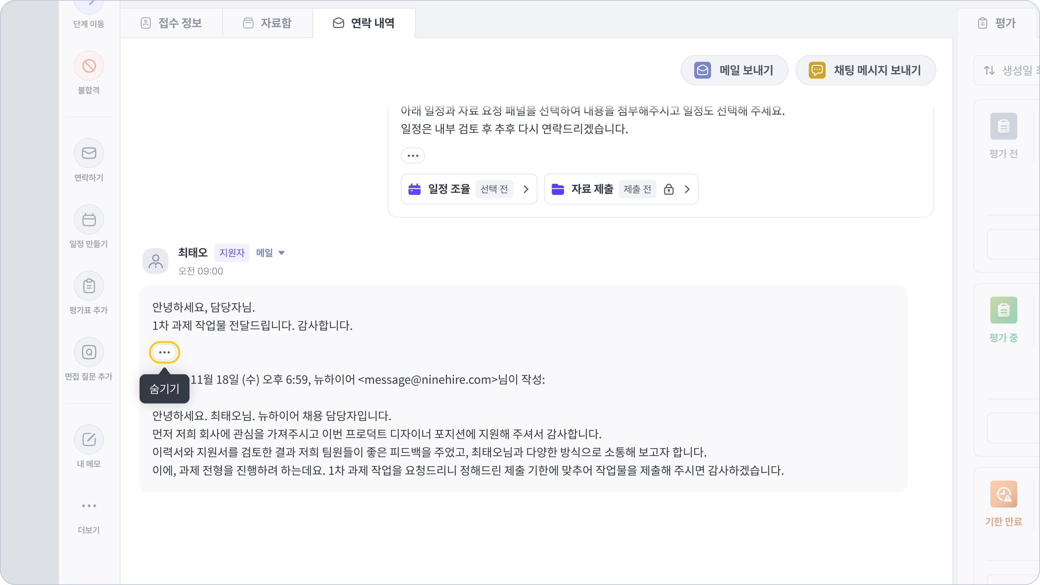Open the 연락하기 mail icon
1040x585 pixels.
click(89, 153)
